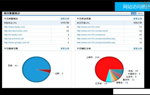Viewport: 150px width, 95px height.
Task: Select view count 74 for mo133.com homepage
Action: (x=141, y=27)
